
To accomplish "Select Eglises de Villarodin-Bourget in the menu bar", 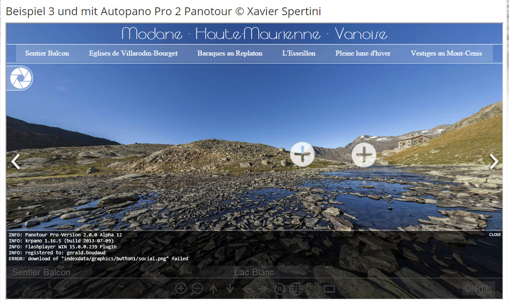I will (133, 53).
